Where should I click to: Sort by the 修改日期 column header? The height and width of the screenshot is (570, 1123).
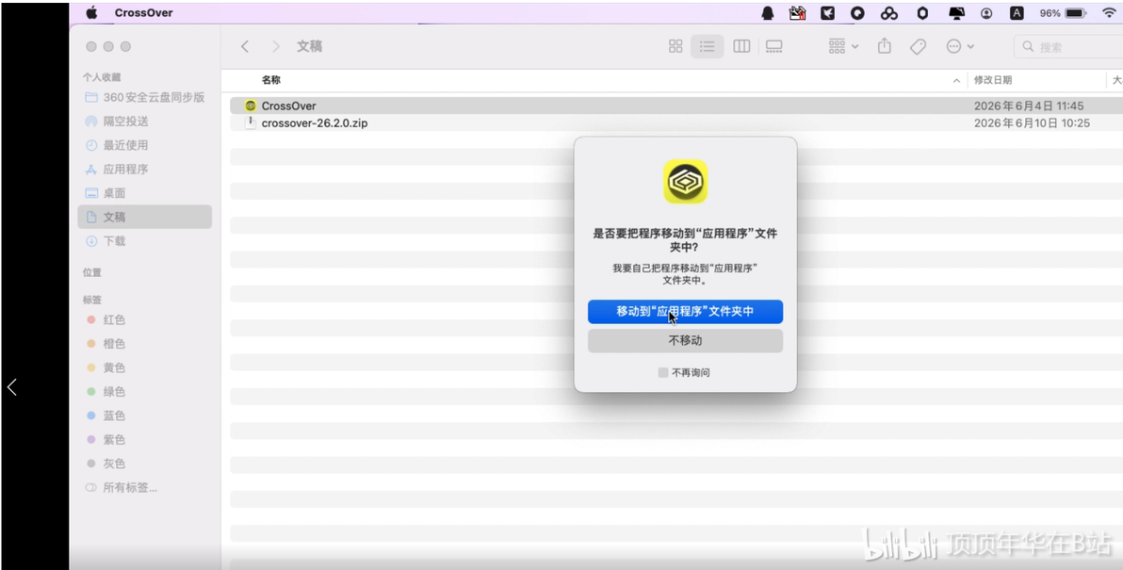click(x=993, y=80)
